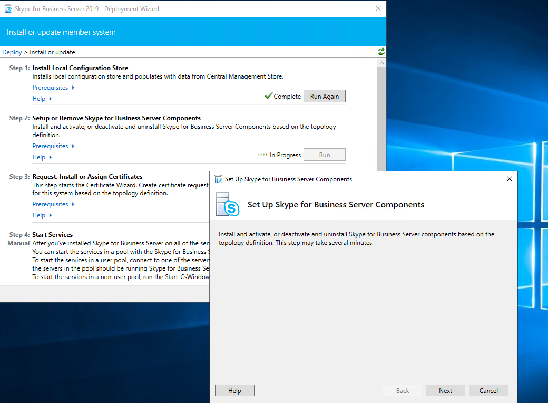Expand Prerequisites under Install Local Configuration Store
This screenshot has width=548, height=403.
53,88
